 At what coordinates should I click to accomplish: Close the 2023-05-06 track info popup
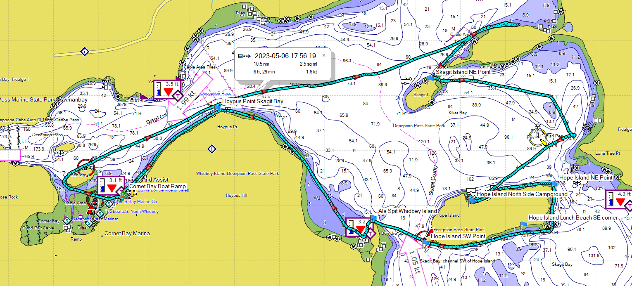pos(324,55)
